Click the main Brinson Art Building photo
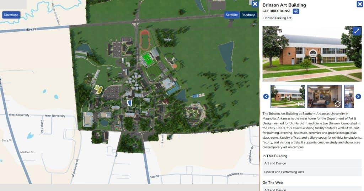 pyautogui.click(x=312, y=54)
